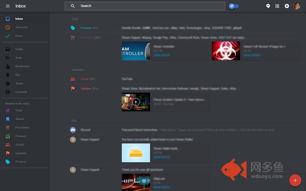Toggle the pinned items switch
Screen dimensions: 306x191
point(234,6)
